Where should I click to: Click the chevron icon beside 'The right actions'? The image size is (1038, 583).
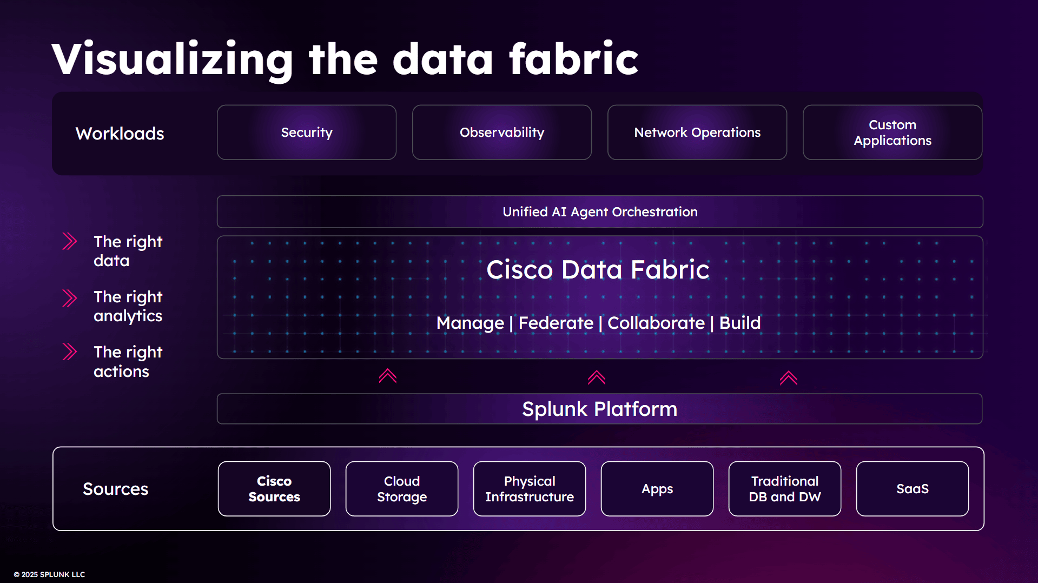coord(70,352)
